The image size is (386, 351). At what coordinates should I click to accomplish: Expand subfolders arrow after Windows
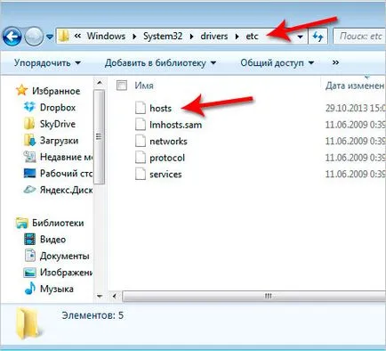click(134, 37)
